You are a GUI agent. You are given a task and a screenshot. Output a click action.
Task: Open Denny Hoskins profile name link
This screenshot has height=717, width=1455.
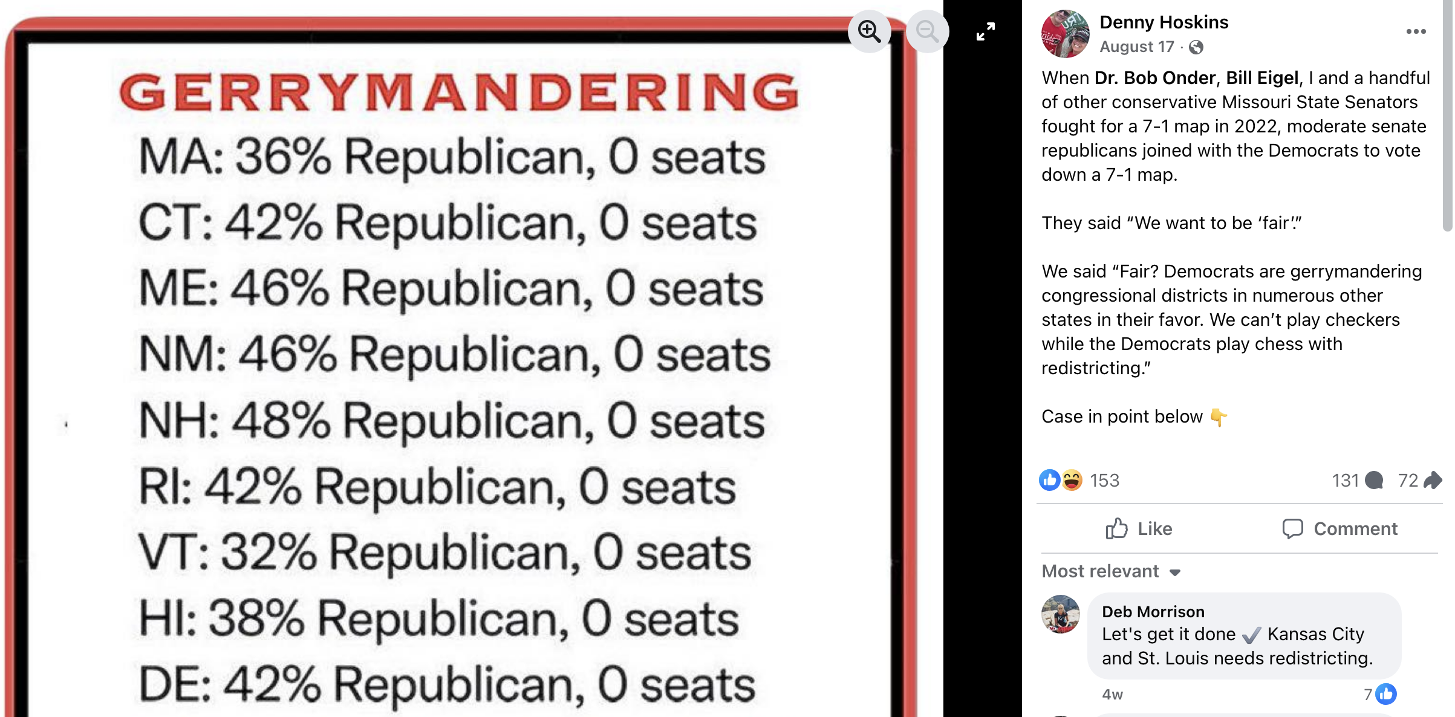pos(1164,22)
